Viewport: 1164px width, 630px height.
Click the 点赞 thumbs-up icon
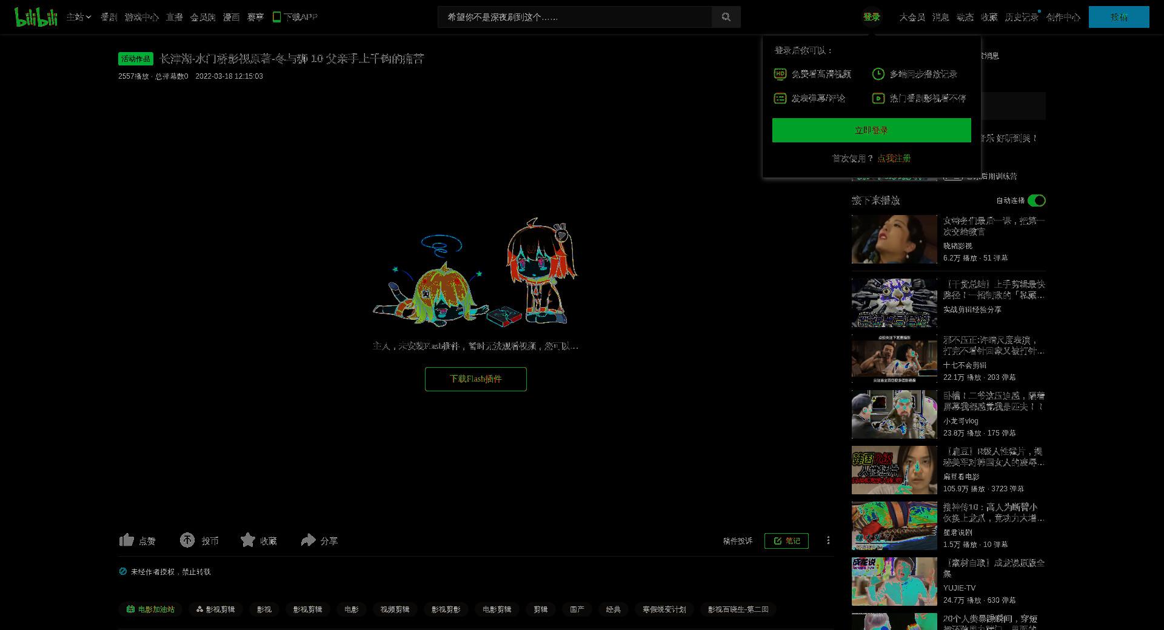point(126,540)
